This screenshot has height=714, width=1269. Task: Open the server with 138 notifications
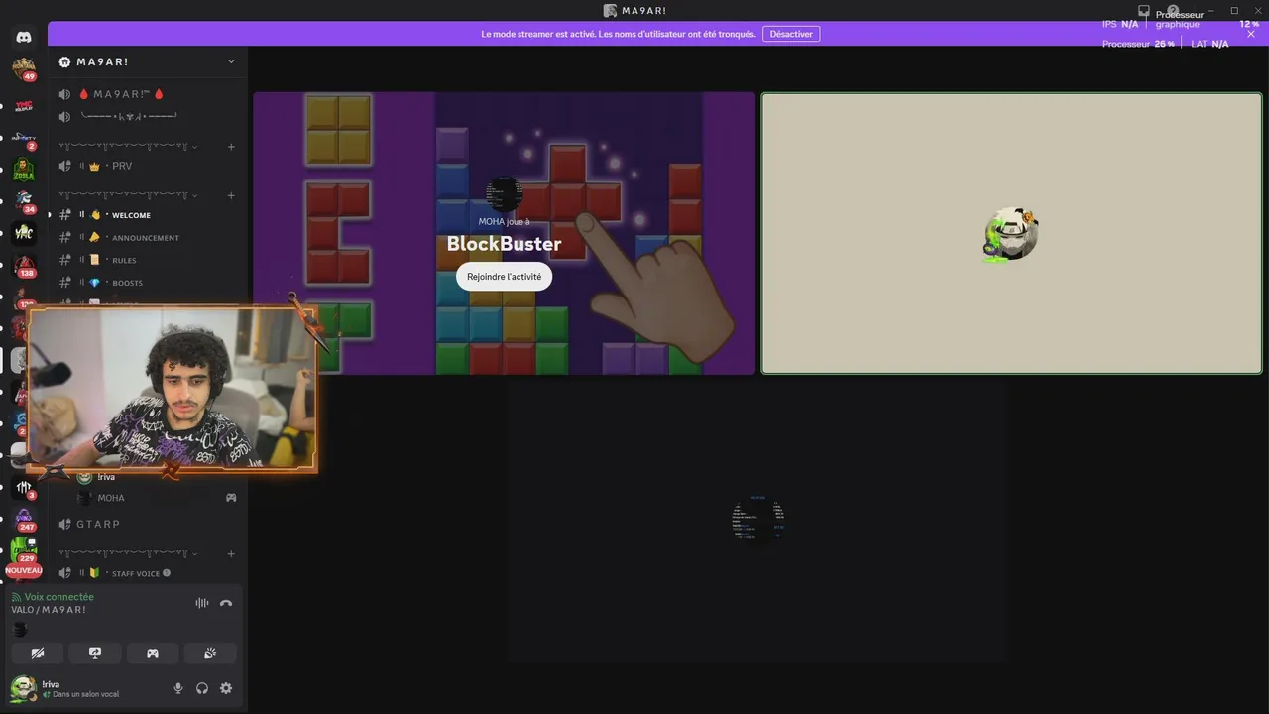24,266
